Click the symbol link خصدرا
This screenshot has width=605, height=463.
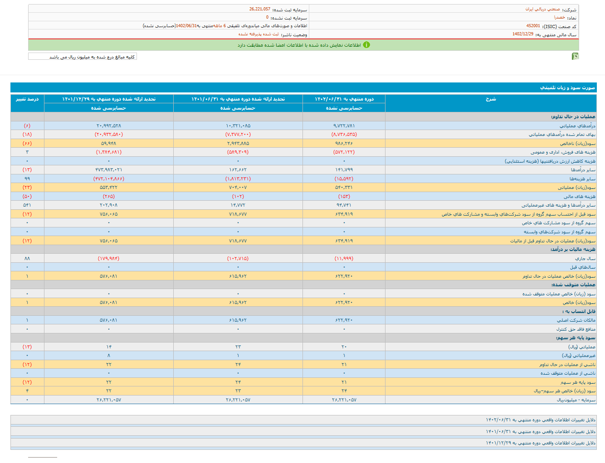click(x=559, y=17)
